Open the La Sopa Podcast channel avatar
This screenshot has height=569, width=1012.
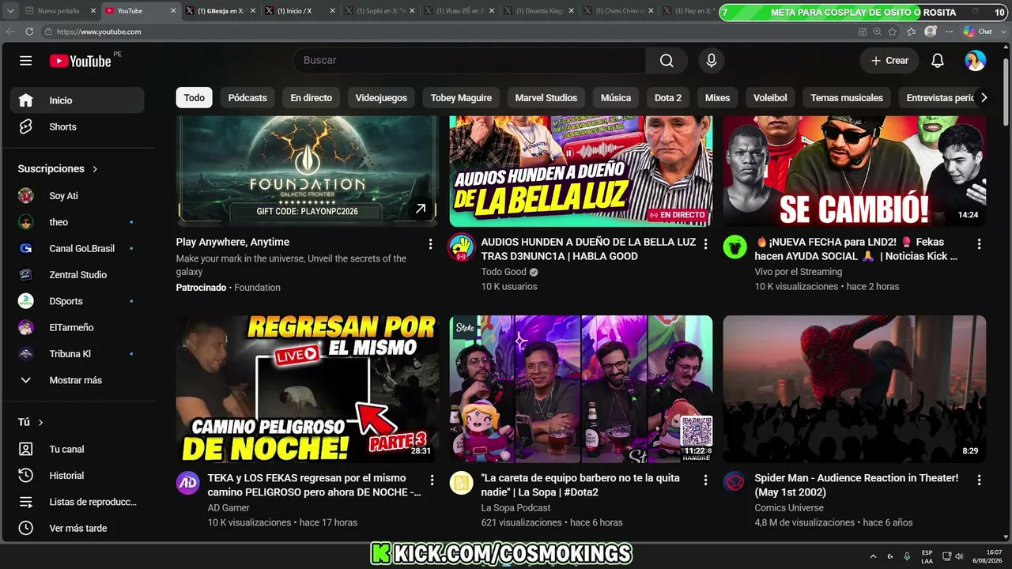tap(462, 483)
